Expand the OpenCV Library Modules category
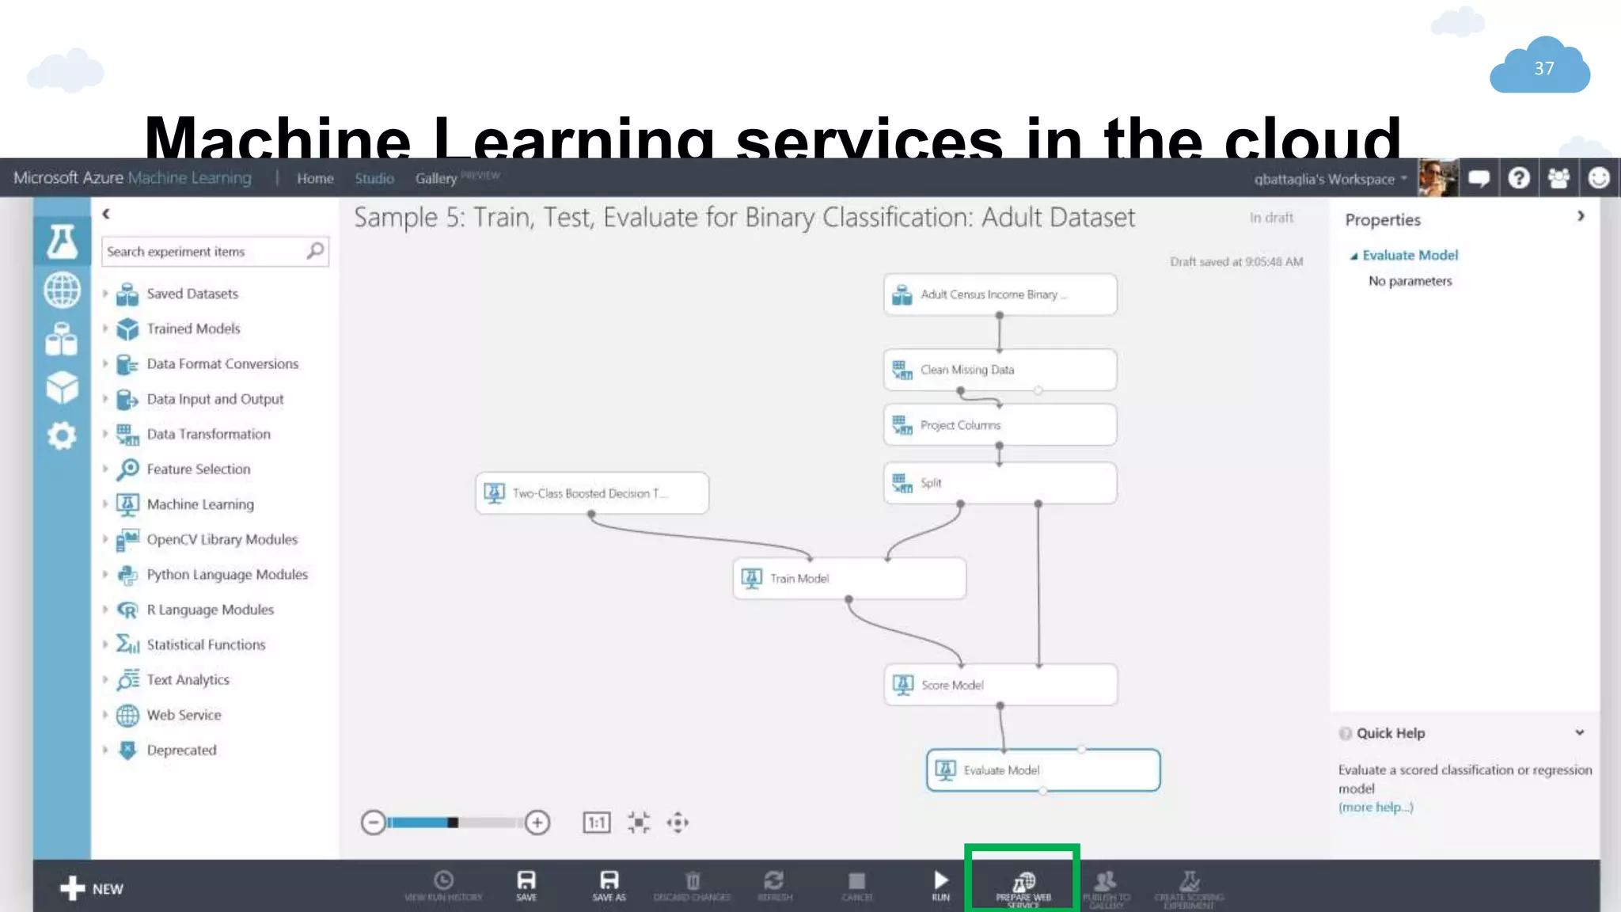1621x912 pixels. (105, 539)
